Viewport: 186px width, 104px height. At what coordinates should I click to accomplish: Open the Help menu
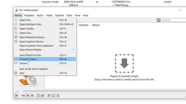(x=85, y=15)
